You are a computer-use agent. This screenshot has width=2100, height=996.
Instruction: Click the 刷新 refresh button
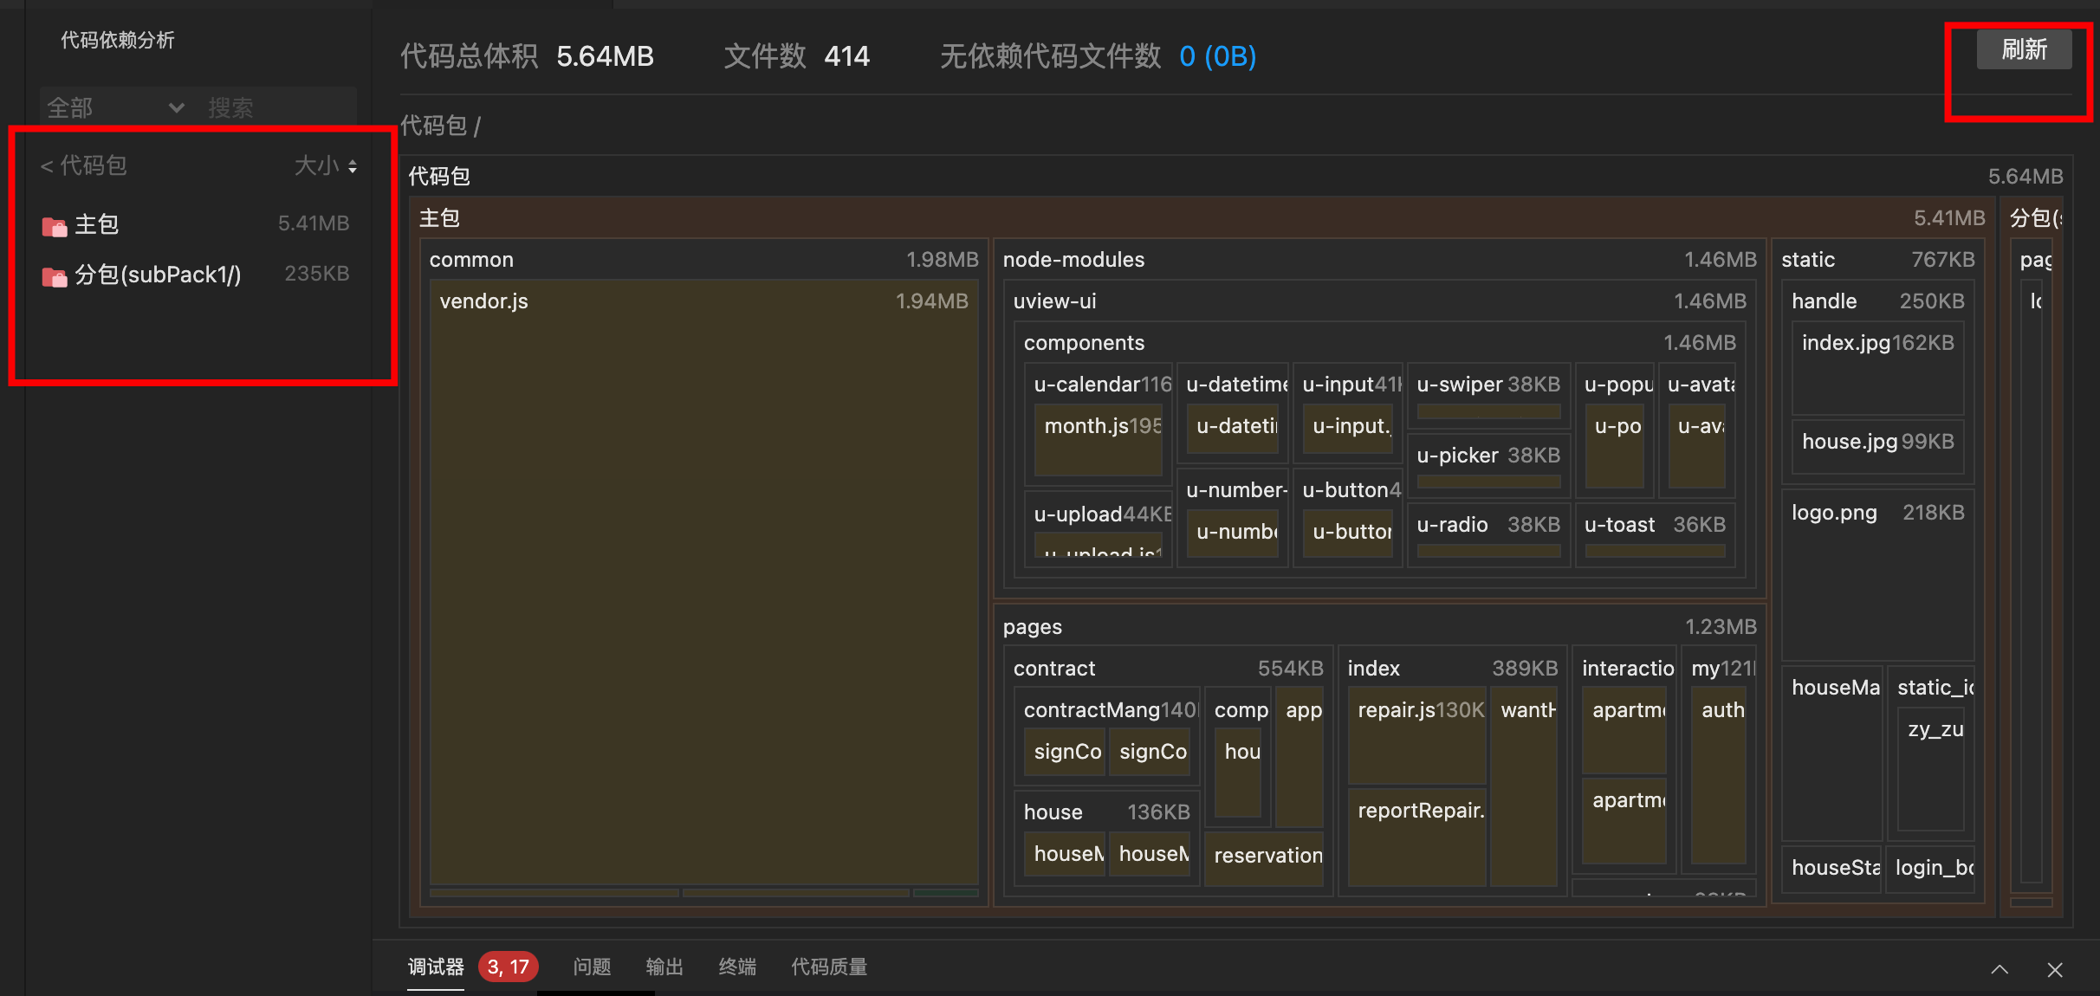[x=2024, y=49]
